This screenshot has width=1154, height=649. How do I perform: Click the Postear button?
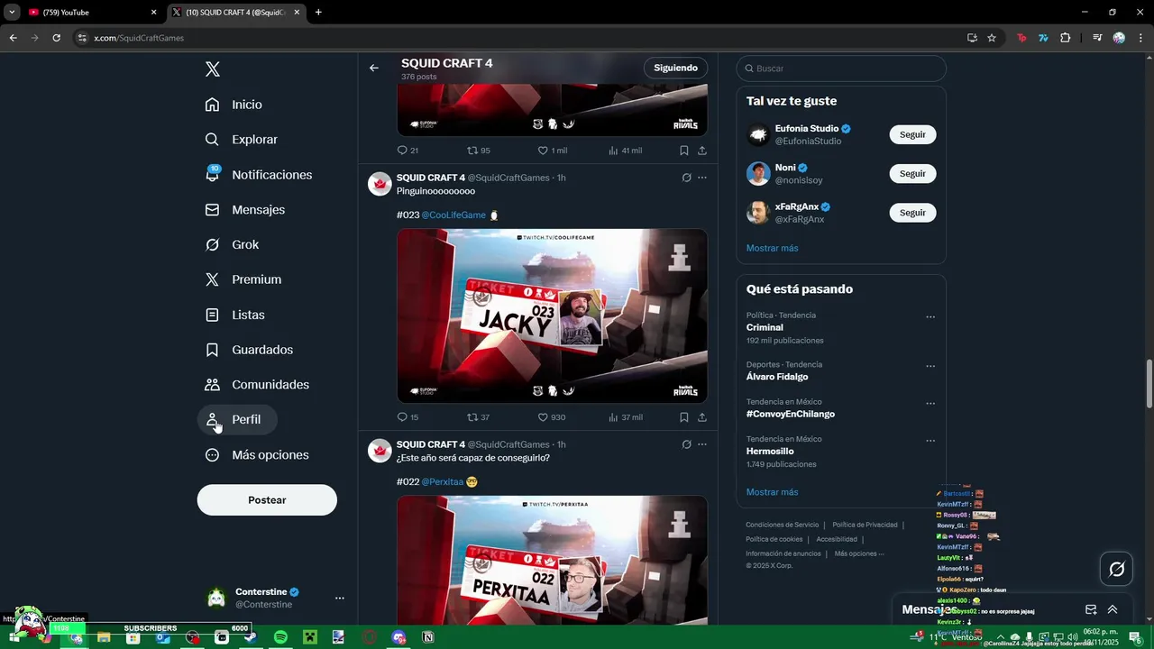(x=267, y=500)
